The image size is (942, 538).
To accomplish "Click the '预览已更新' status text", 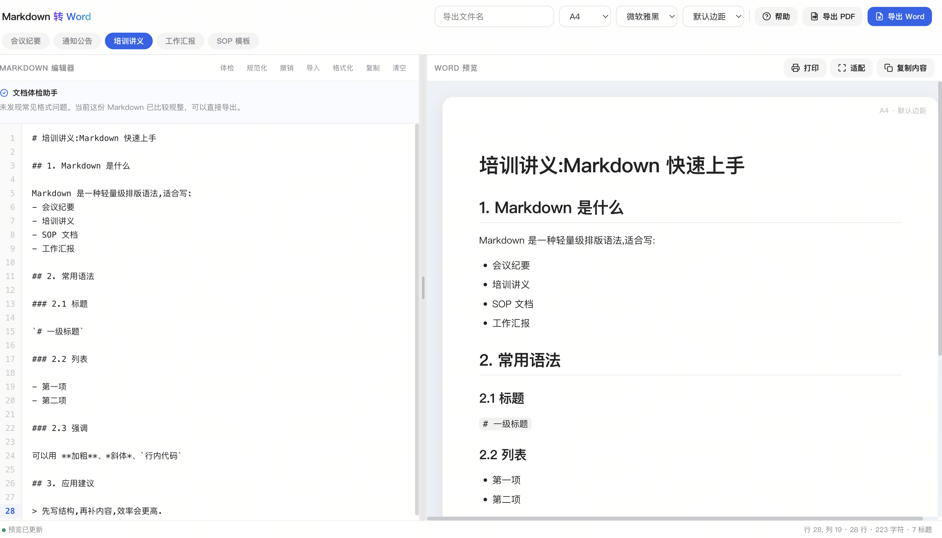I will click(25, 530).
